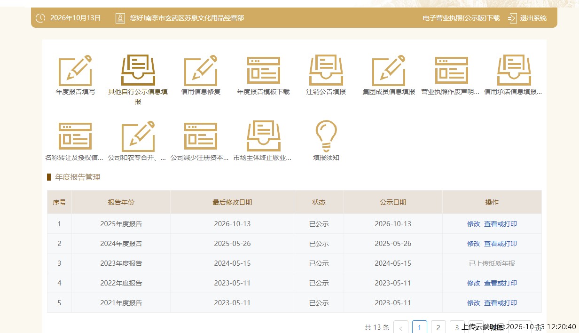
Task: Open the 填报须知 lightbulb icon
Action: pos(326,136)
